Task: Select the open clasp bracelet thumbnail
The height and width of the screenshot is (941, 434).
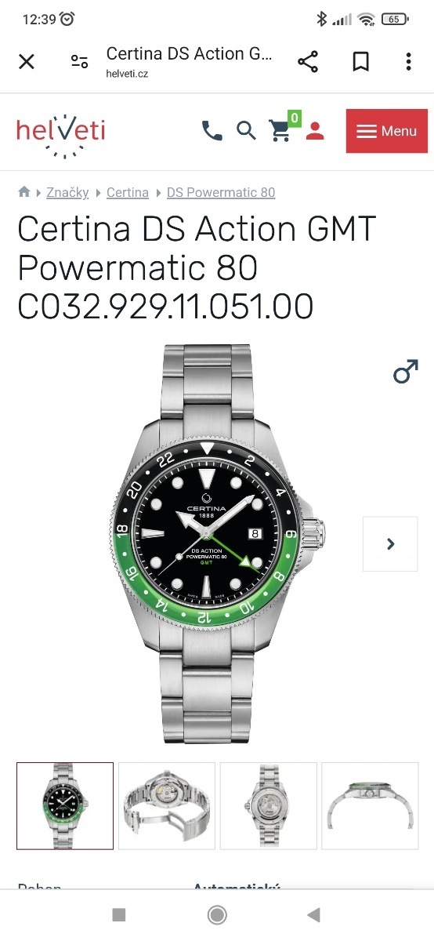Action: tap(167, 805)
